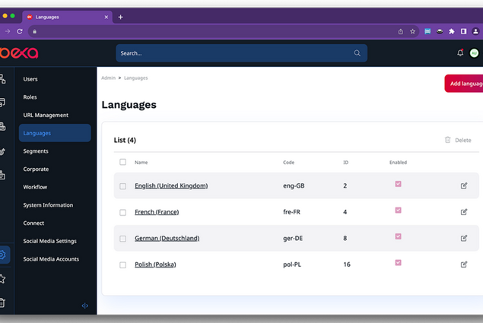The width and height of the screenshot is (483, 323).
Task: Open the notifications bell
Action: tap(460, 53)
